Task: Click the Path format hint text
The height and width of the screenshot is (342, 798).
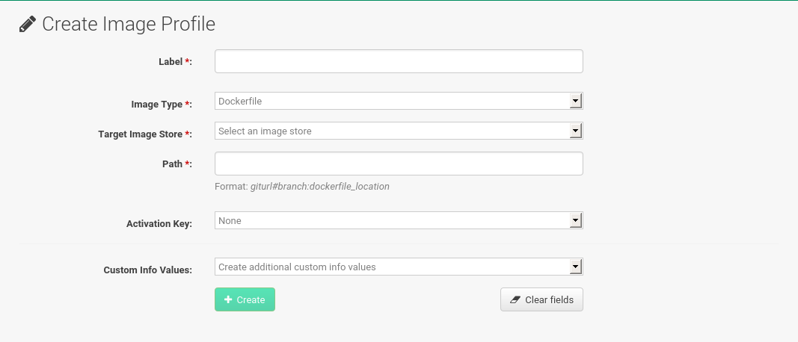Action: click(301, 186)
